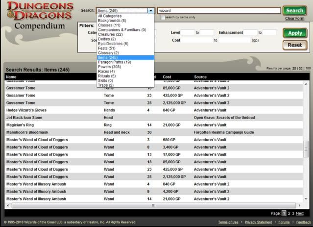The height and width of the screenshot is (227, 313).
Task: Set results per page to 20
Action: click(294, 68)
